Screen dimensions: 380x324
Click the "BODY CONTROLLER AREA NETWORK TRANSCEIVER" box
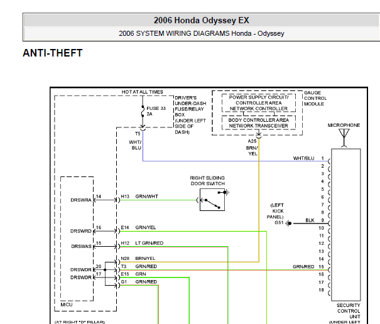[259, 123]
